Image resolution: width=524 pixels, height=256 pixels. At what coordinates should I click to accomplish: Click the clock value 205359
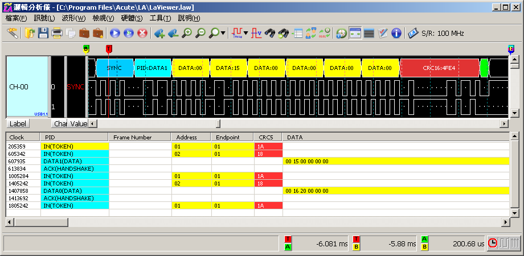[x=17, y=147]
